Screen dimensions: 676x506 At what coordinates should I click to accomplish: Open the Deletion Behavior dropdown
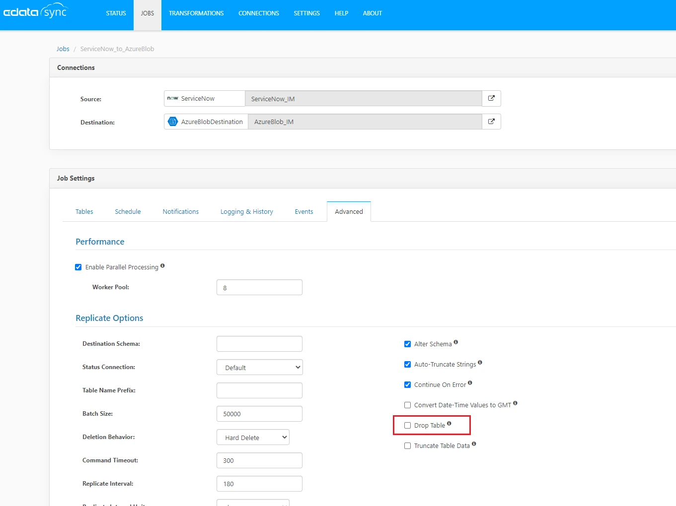(x=253, y=437)
